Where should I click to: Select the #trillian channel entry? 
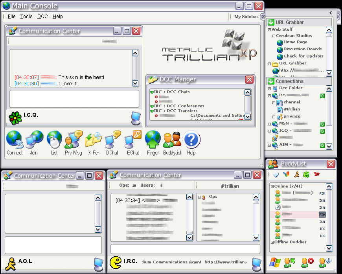(x=292, y=109)
